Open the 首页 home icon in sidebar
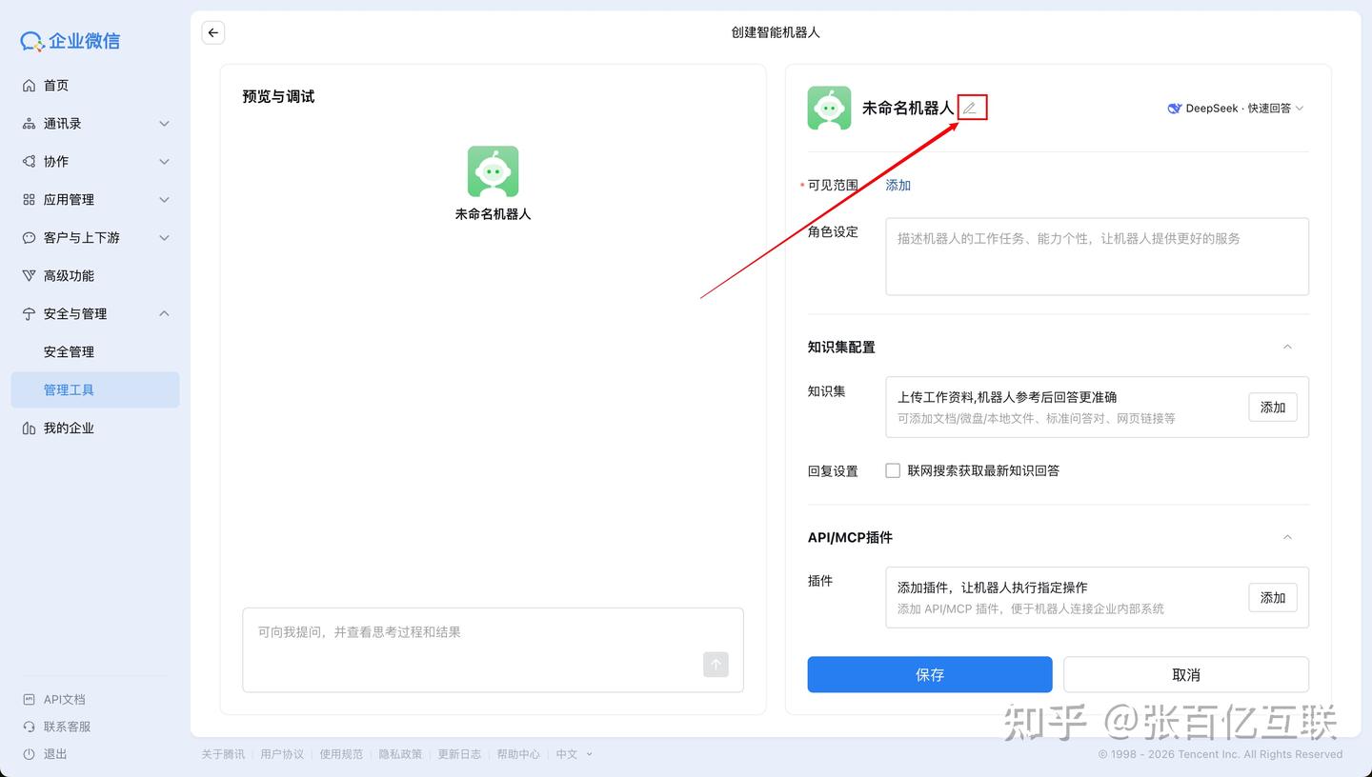 [30, 85]
